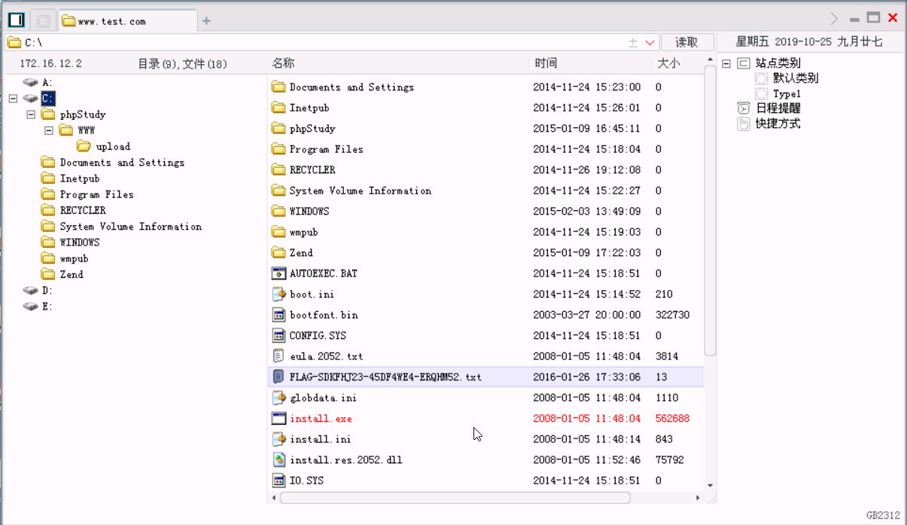Select the folder icon beside the C:\ path
This screenshot has height=525, width=907.
point(14,42)
